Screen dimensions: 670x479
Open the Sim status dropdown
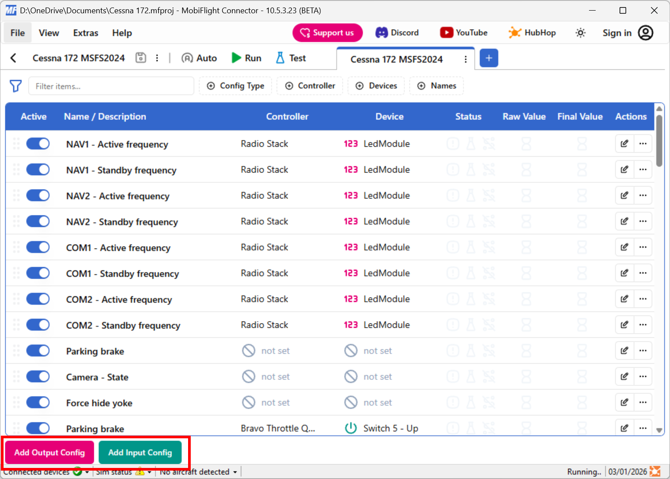click(x=149, y=471)
